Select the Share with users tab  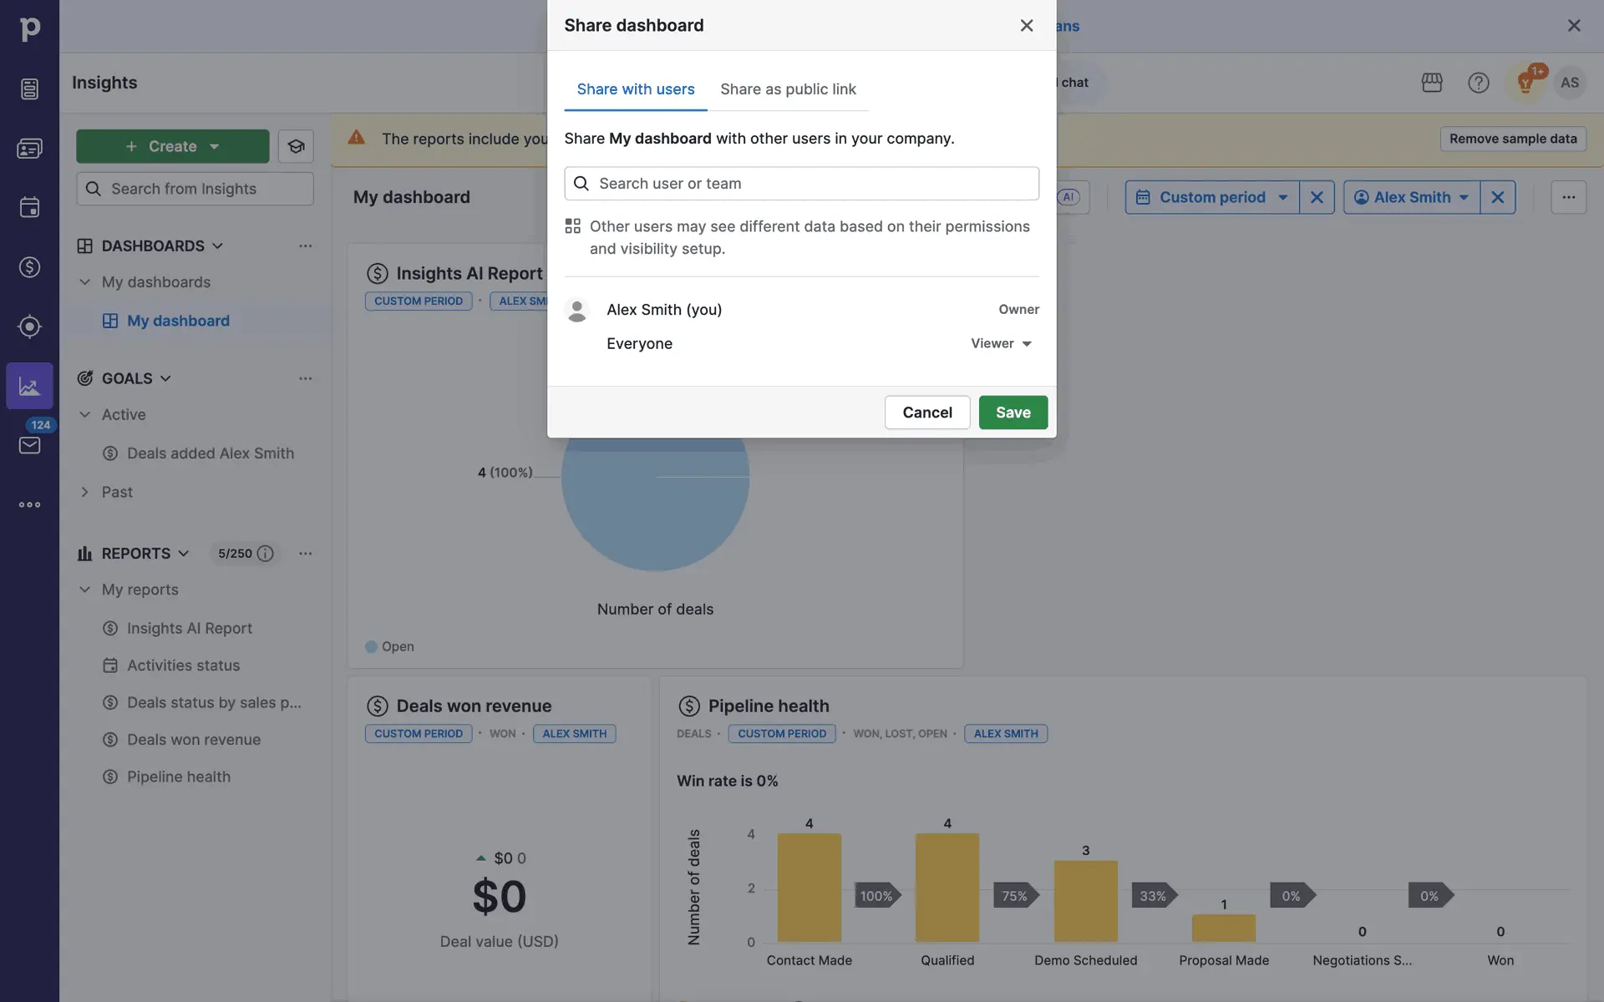point(635,89)
